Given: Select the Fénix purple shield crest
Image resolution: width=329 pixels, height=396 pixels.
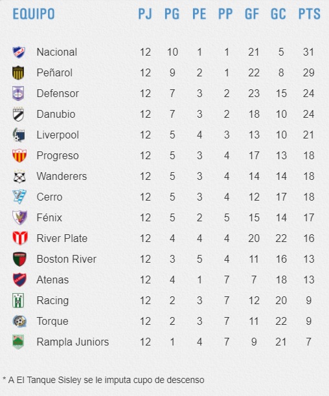Looking at the screenshot, I should [19, 217].
